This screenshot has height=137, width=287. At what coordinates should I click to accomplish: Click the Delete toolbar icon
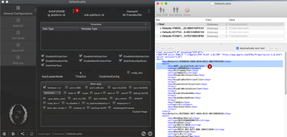coord(187,11)
